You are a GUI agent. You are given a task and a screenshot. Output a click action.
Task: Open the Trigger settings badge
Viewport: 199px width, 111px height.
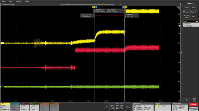(163, 107)
